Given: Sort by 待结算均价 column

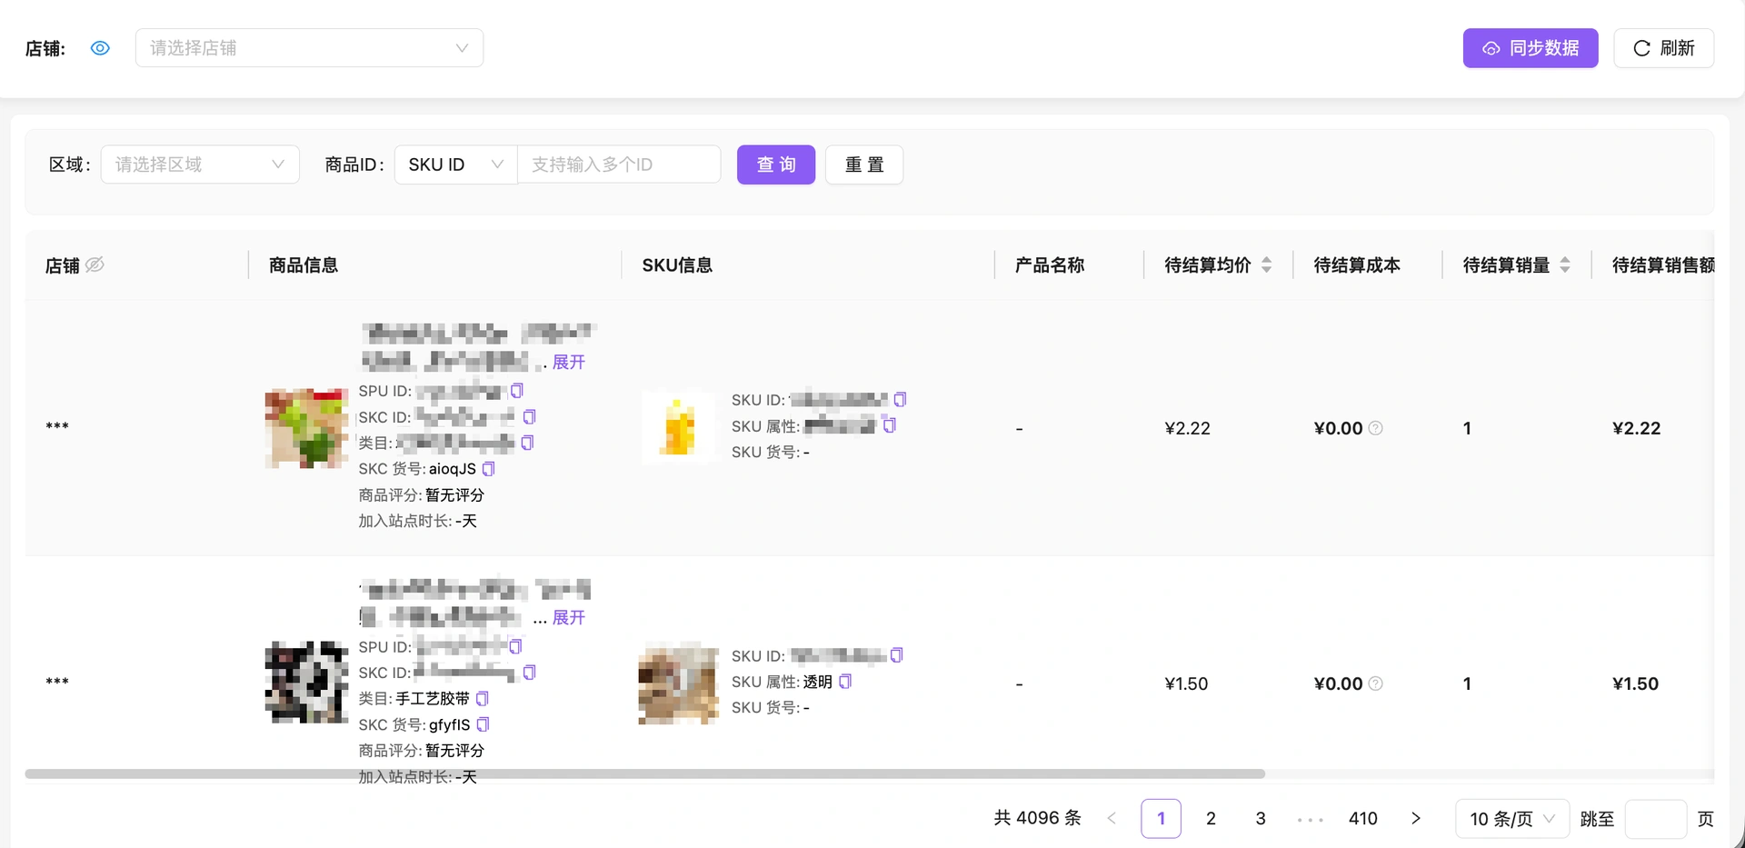Looking at the screenshot, I should pos(1266,264).
